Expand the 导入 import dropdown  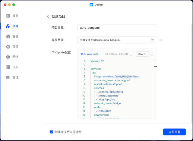(142, 54)
